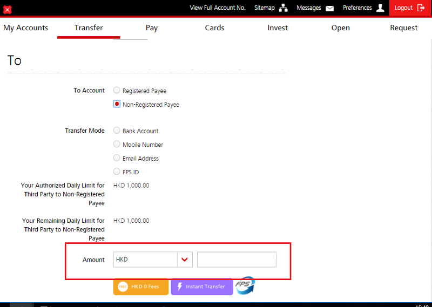Click the red X logo icon

8,9
